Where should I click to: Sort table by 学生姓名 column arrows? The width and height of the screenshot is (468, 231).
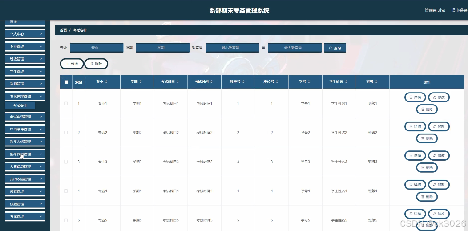pos(347,82)
